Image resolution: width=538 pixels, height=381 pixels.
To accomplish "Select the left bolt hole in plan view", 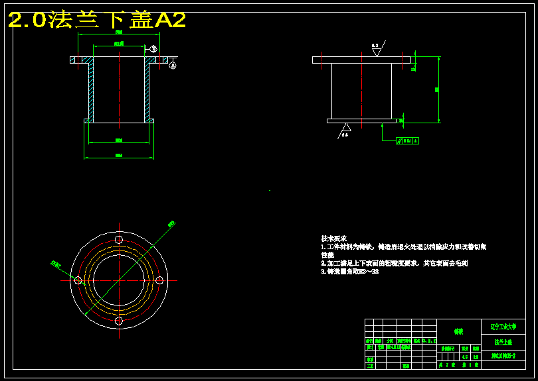I will 78,280.
